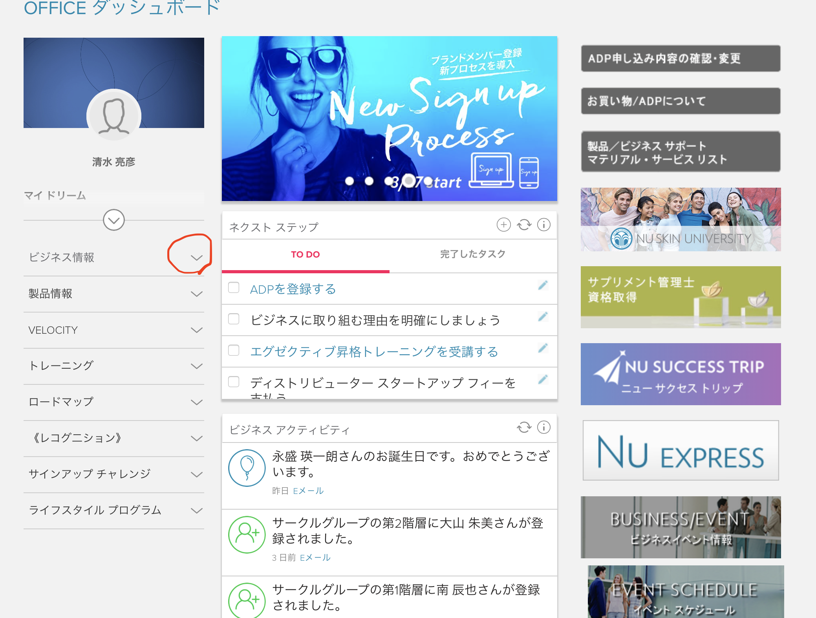
Task: Click the new member icon for 南 辰也
Action: pos(247,601)
